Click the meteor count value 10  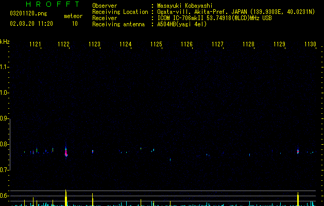[75, 24]
